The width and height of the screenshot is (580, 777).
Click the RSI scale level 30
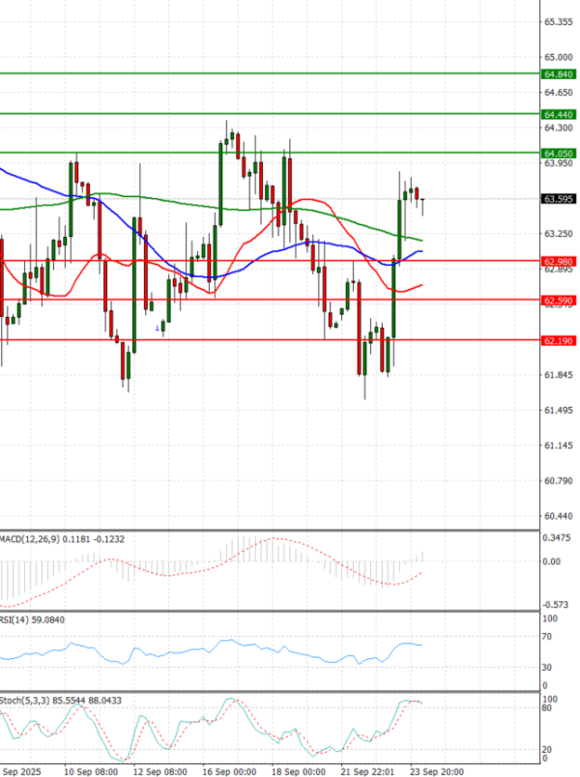pyautogui.click(x=547, y=668)
